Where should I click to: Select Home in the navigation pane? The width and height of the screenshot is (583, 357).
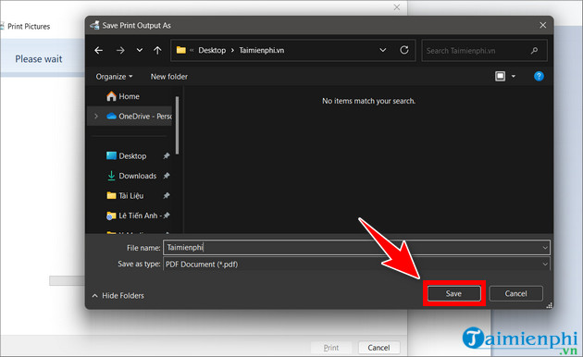(x=129, y=96)
